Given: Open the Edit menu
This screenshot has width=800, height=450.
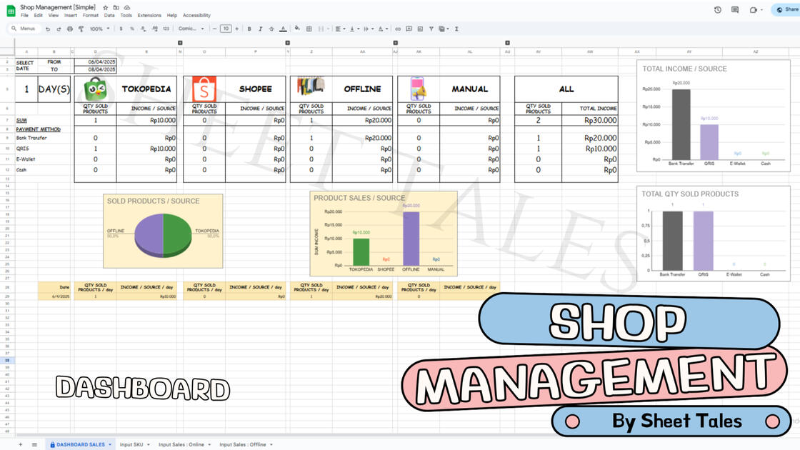Looking at the screenshot, I should 39,15.
